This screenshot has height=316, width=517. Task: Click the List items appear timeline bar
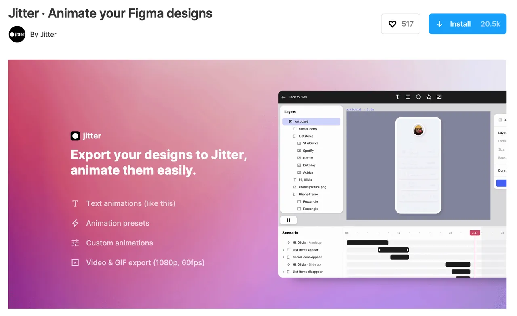(x=393, y=250)
